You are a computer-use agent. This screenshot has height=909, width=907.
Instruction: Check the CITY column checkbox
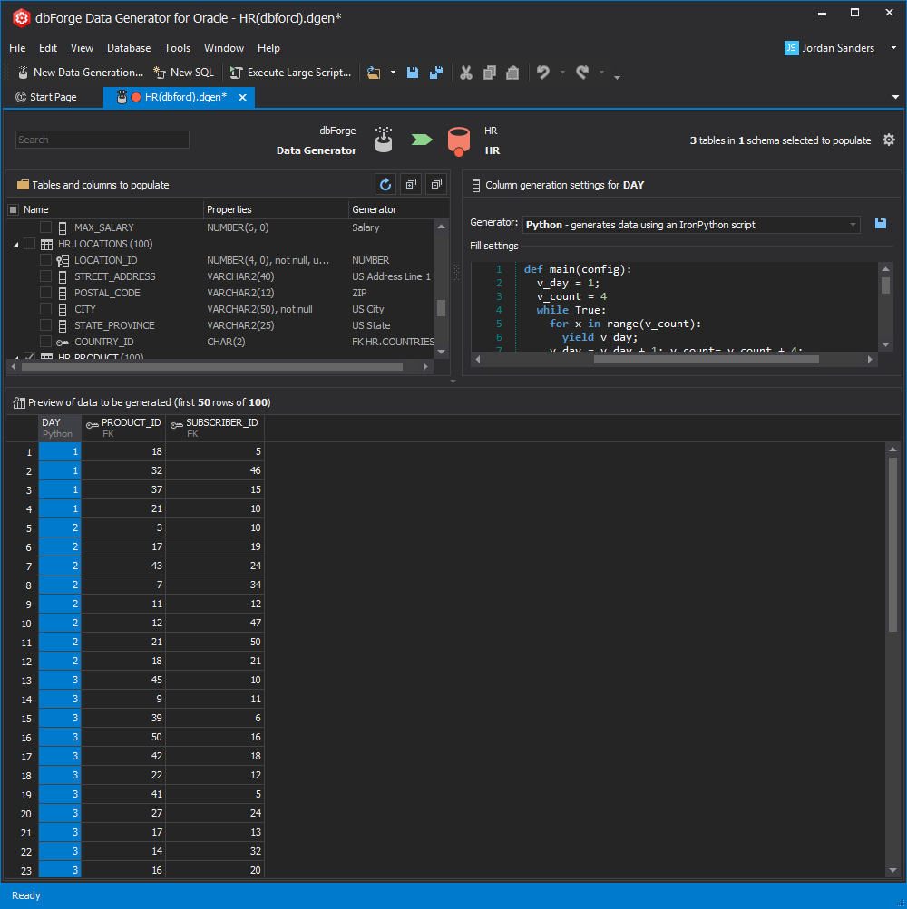(x=46, y=308)
